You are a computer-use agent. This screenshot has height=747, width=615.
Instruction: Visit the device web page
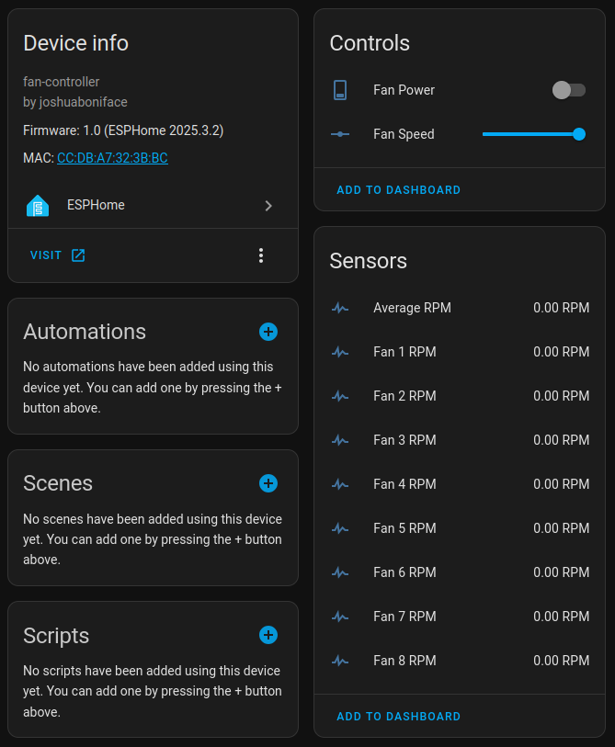(x=57, y=255)
